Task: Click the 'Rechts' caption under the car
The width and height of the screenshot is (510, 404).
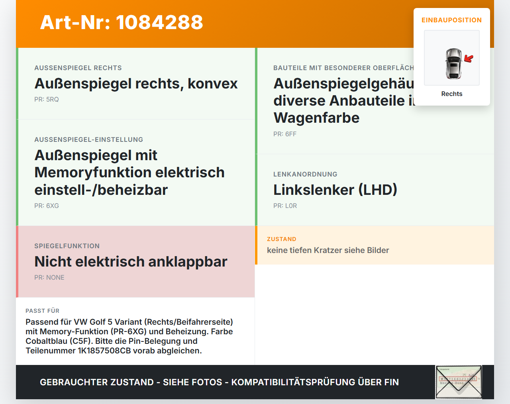Action: coord(452,94)
